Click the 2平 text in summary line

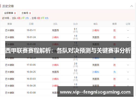pyautogui.click(x=23, y=18)
